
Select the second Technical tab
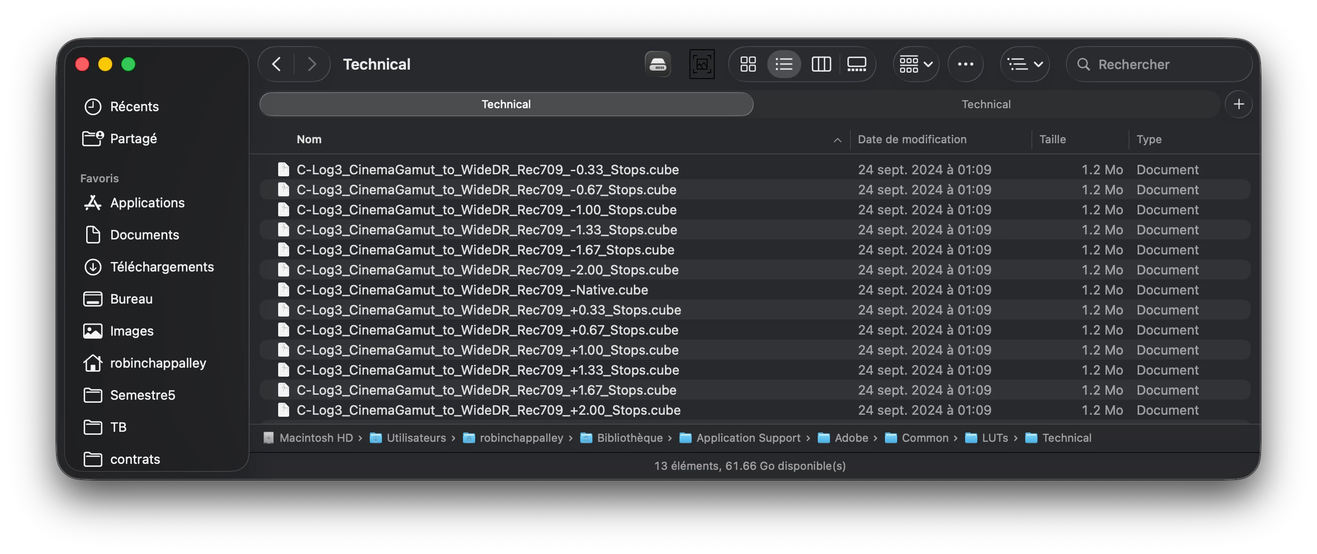pyautogui.click(x=986, y=104)
